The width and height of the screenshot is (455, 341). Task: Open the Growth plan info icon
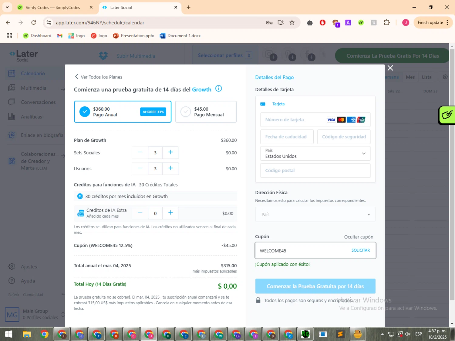[x=218, y=89]
